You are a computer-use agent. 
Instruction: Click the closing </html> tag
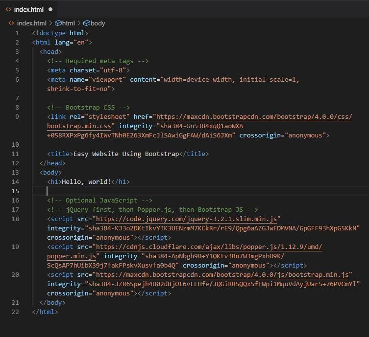coord(45,312)
